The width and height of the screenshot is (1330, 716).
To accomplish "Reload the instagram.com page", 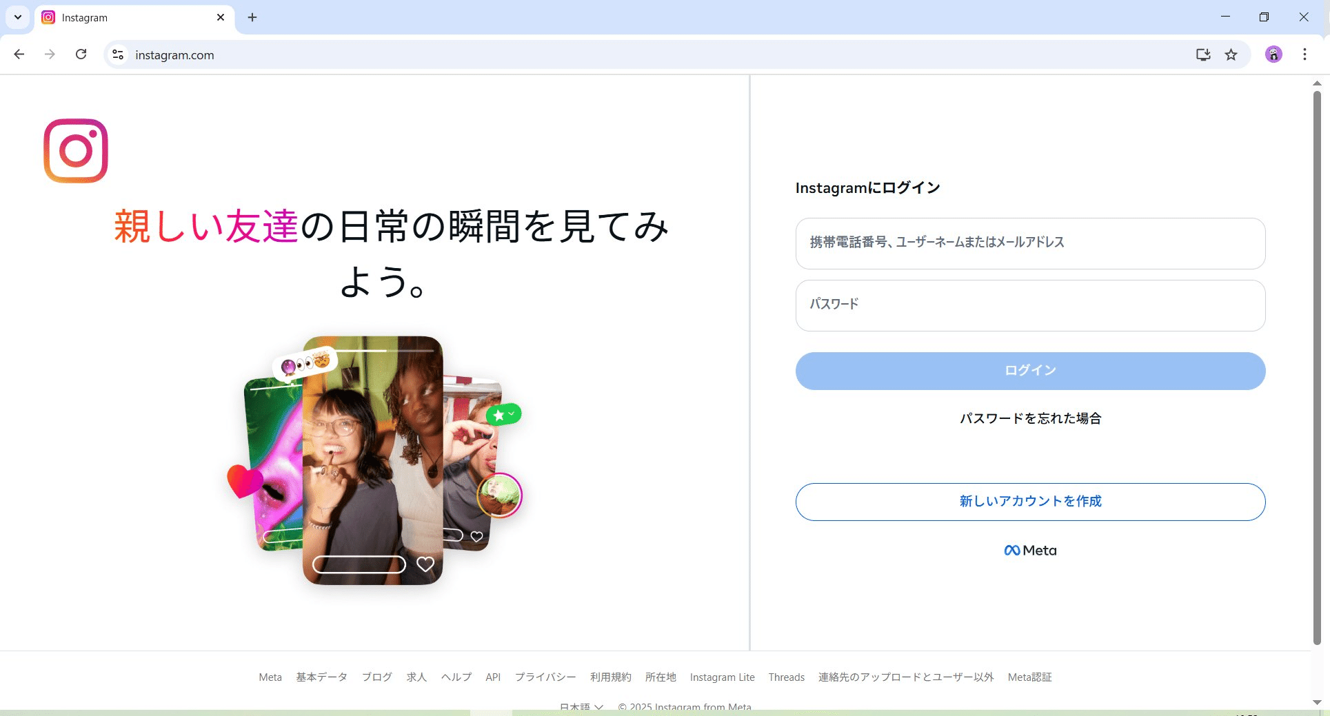I will point(81,54).
